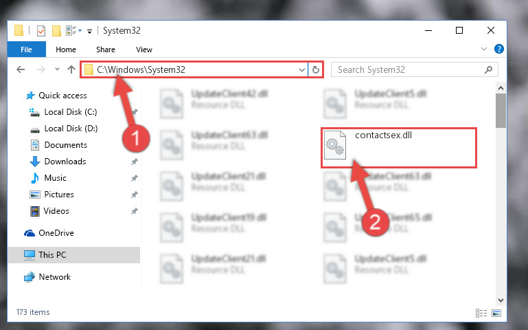Click the search magnifier icon
Viewport: 528px width, 330px height.
(x=488, y=69)
